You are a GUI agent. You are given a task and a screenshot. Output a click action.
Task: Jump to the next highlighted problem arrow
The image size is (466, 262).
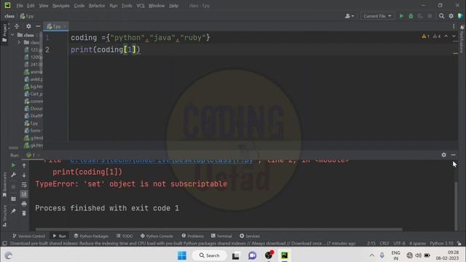click(454, 36)
